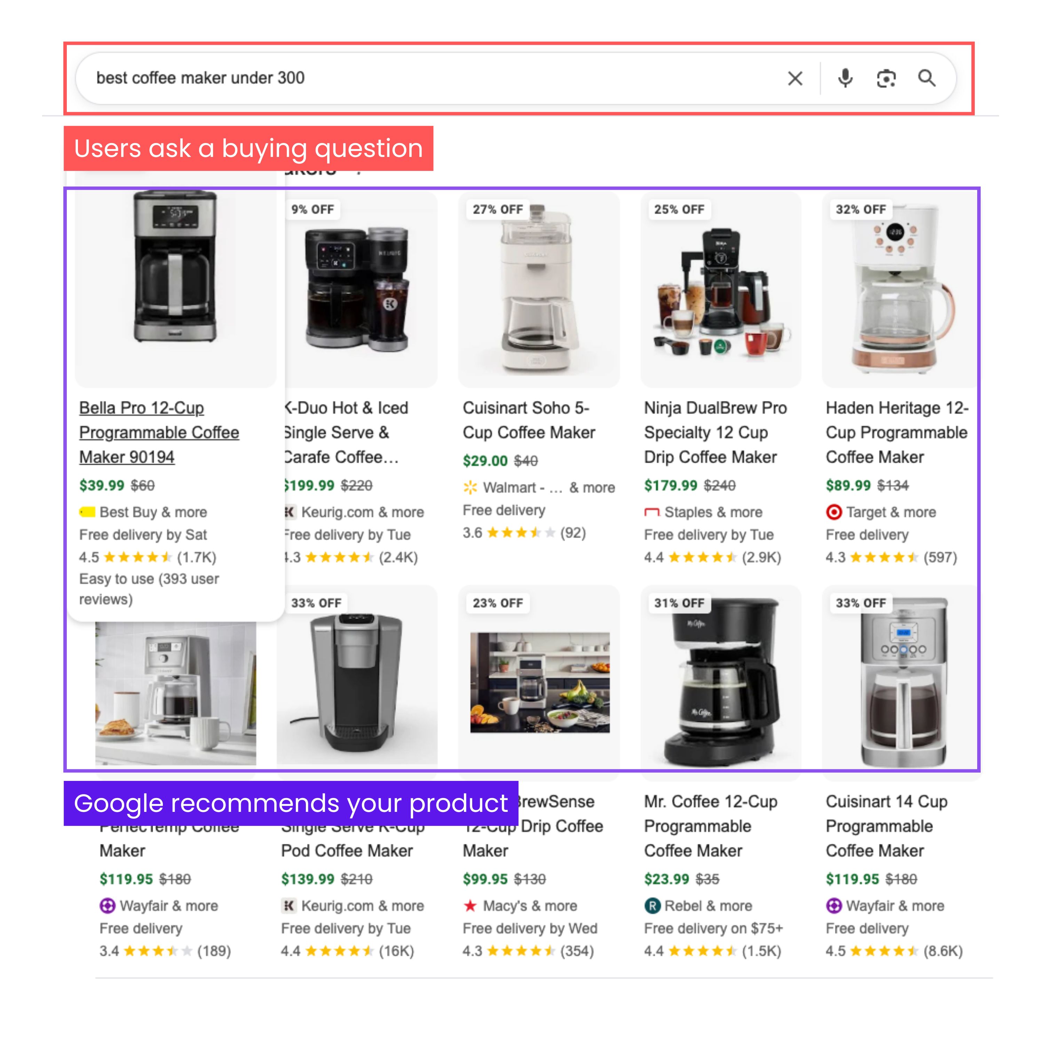Click the Mr. Coffee black coffee maker image

click(x=721, y=683)
